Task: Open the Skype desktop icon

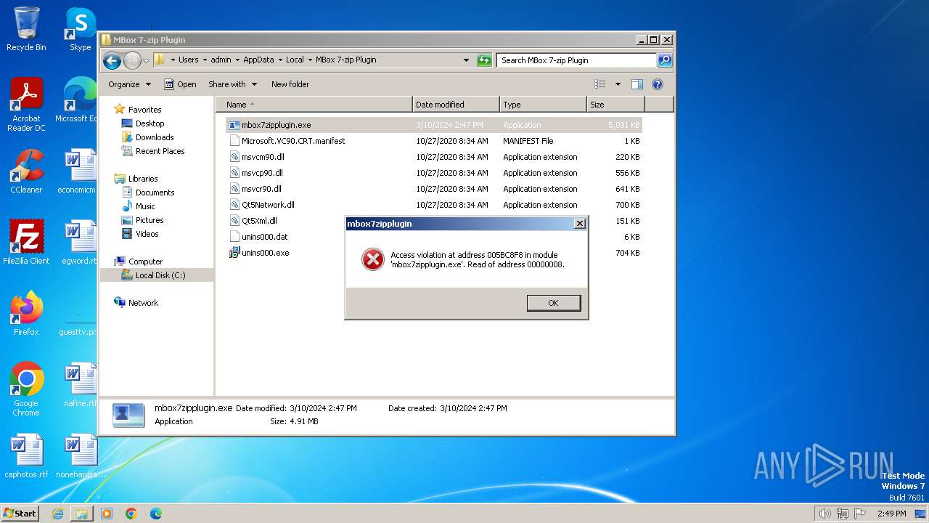Action: click(80, 29)
